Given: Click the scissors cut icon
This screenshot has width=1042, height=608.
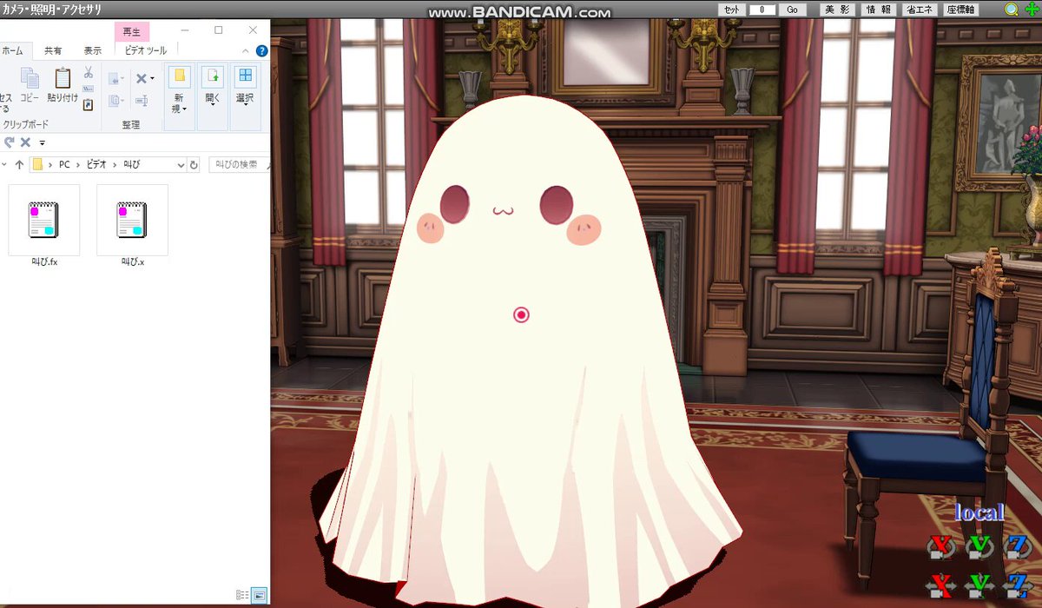Looking at the screenshot, I should pos(89,73).
